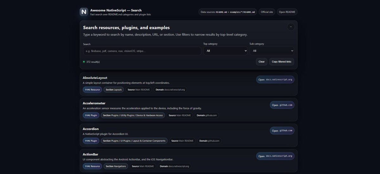Open ActionBar at docs.nativescript.org
Screen dimensions: 380x174
(x=275, y=156)
